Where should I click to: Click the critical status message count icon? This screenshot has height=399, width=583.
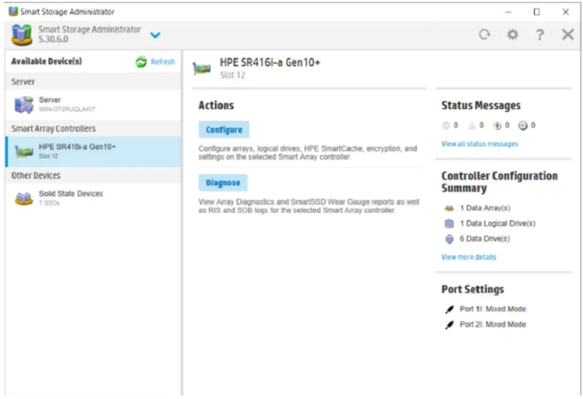[446, 125]
